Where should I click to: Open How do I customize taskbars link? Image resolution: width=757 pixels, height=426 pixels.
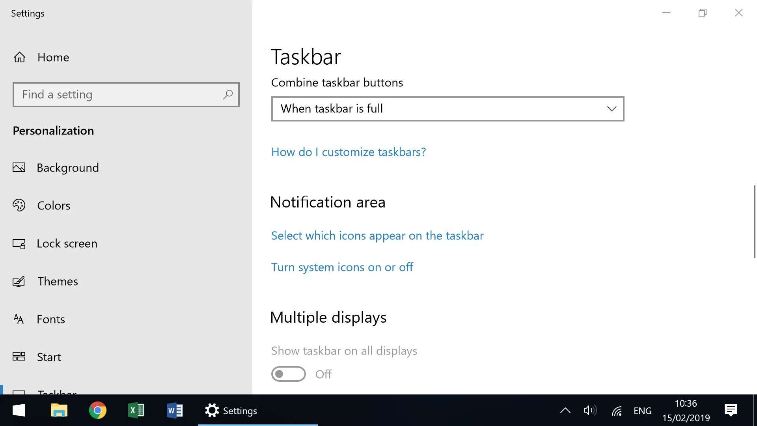[x=349, y=152]
